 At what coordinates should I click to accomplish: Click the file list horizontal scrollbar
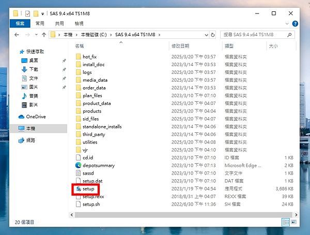pos(176,214)
